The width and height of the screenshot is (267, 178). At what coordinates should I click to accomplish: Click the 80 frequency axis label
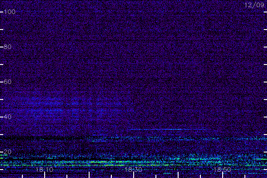click(x=7, y=47)
